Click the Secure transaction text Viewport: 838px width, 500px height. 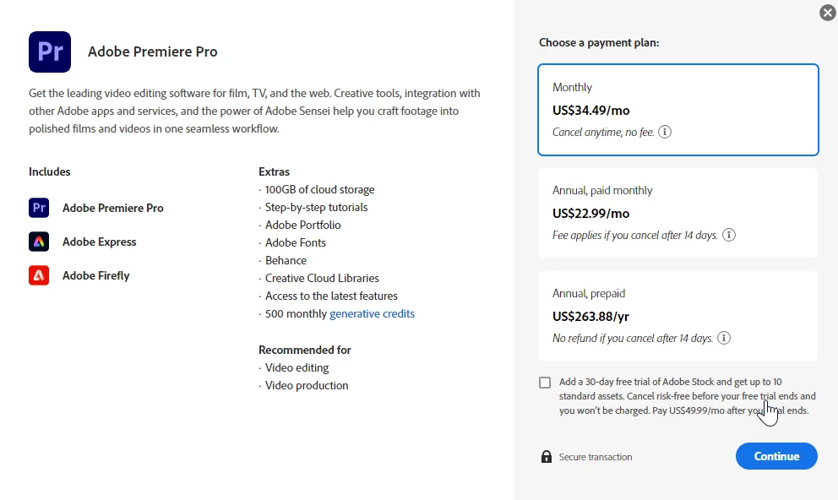click(596, 457)
